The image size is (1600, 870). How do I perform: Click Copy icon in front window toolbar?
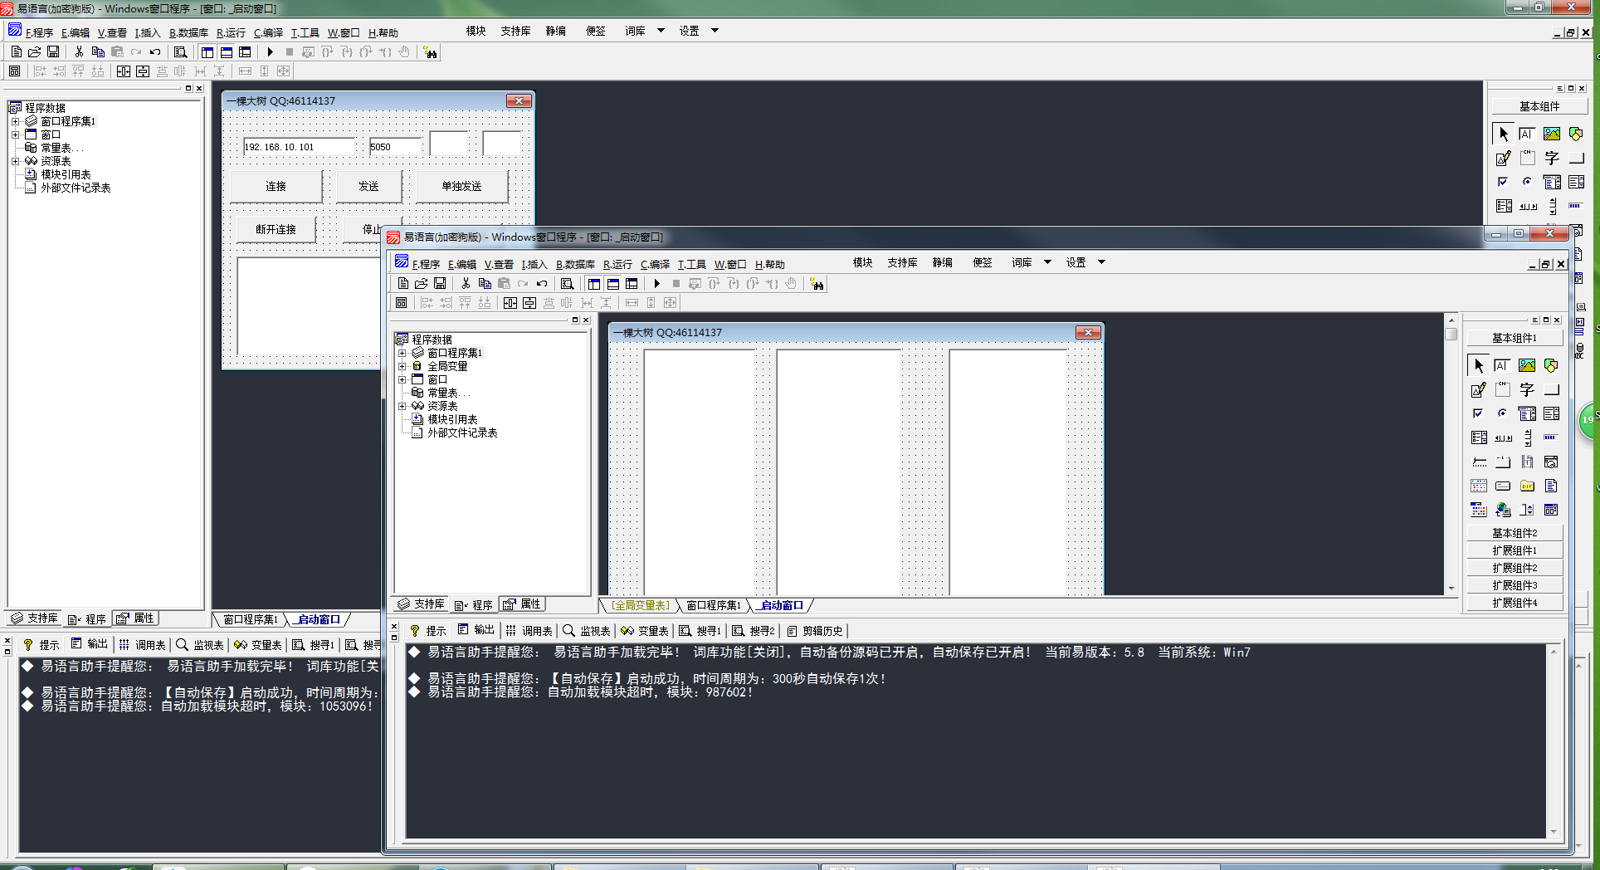(485, 284)
